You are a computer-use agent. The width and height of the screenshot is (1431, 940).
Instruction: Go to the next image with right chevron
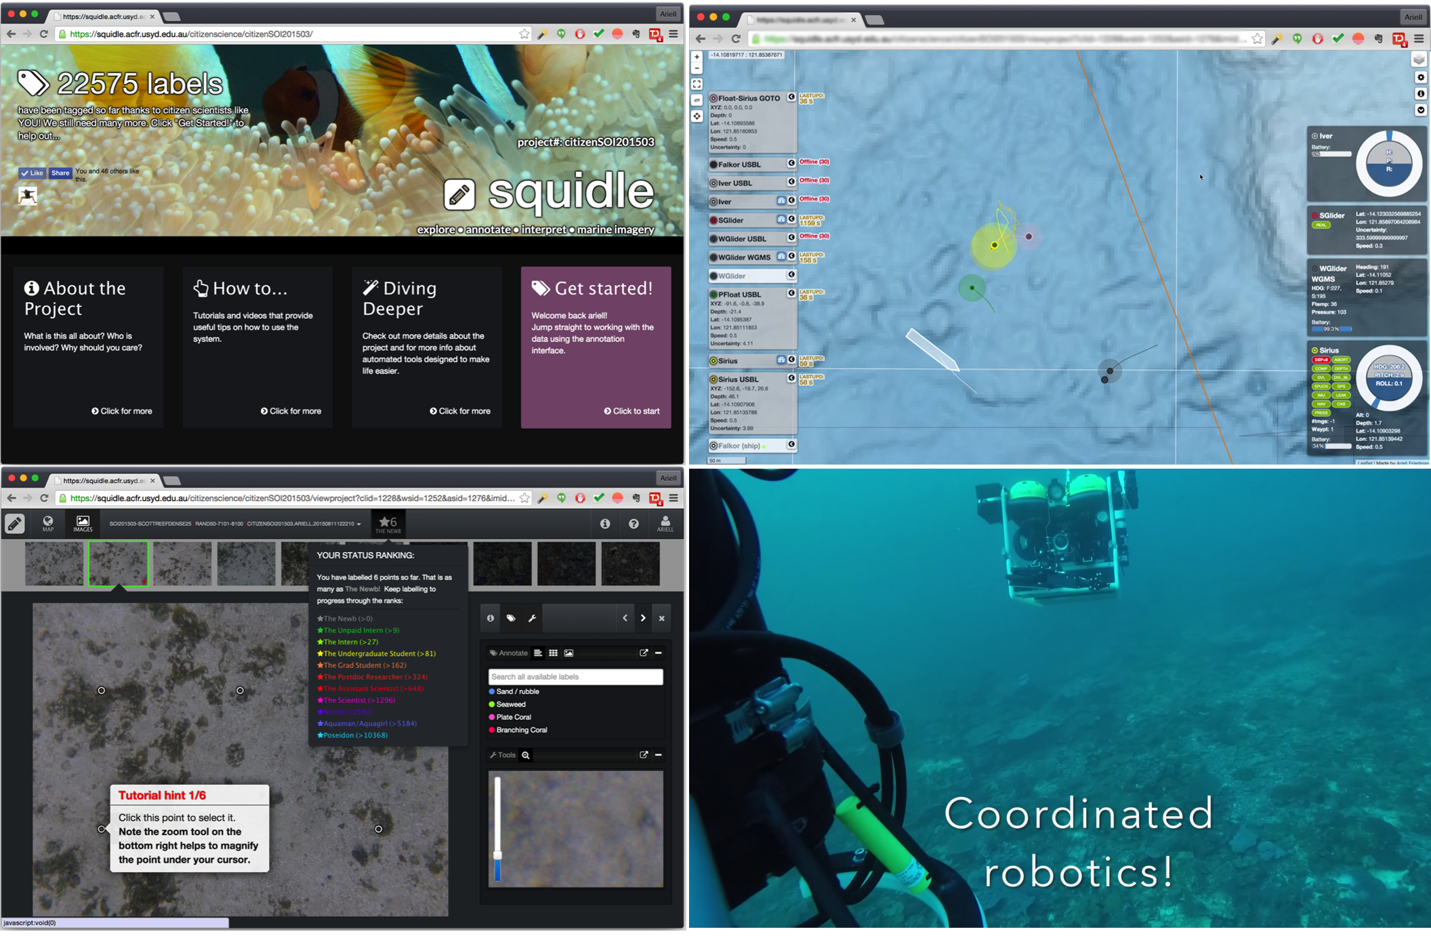643,618
